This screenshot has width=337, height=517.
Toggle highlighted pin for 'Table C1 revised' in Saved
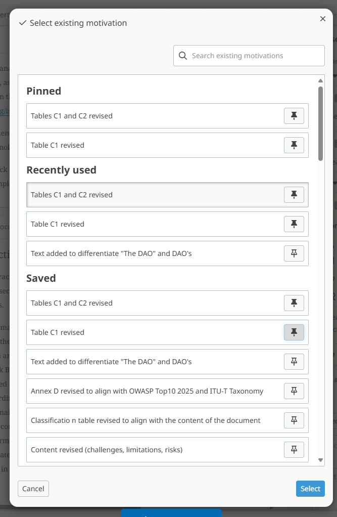tap(294, 332)
